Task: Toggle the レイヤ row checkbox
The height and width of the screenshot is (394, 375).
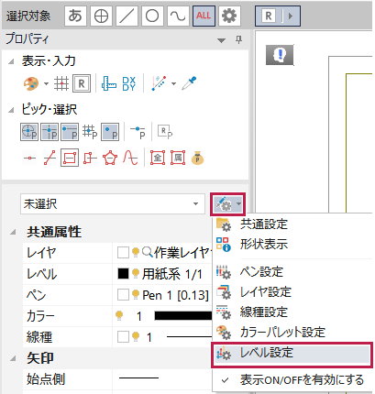Action: [123, 253]
